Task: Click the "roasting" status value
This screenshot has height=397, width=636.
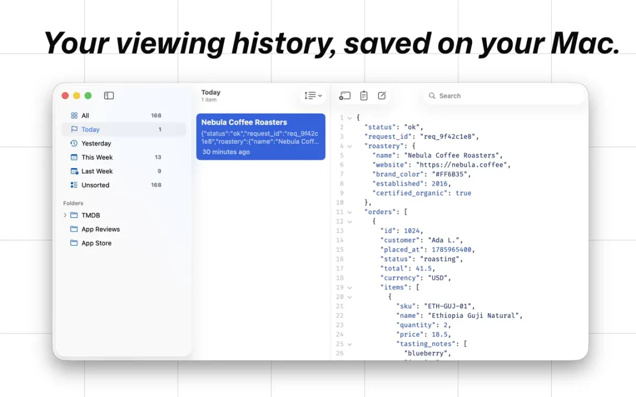Action: click(439, 259)
